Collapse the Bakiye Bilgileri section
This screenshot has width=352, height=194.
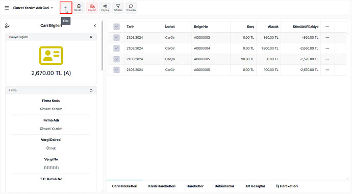[x=91, y=37]
